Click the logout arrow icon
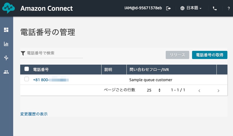Screen dimensions: 233x136 [168, 8]
